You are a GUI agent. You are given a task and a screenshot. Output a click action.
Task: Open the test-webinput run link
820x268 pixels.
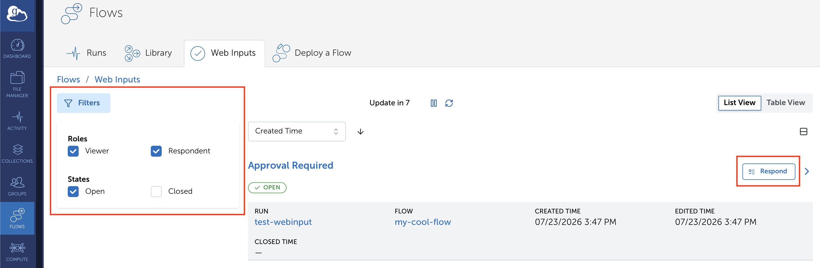[x=283, y=222]
